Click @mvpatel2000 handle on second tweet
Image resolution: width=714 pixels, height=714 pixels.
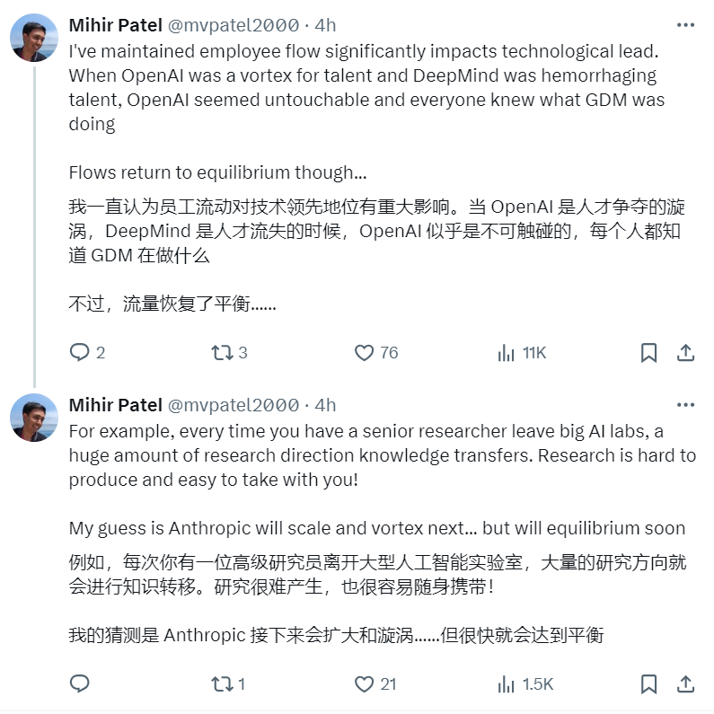234,404
